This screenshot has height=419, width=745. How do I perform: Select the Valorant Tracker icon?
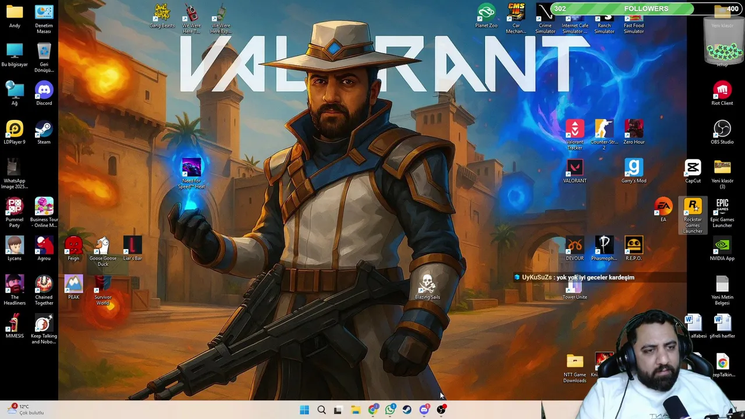coord(575,136)
